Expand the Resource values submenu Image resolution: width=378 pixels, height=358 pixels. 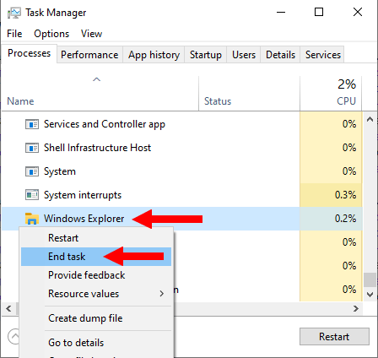point(96,294)
